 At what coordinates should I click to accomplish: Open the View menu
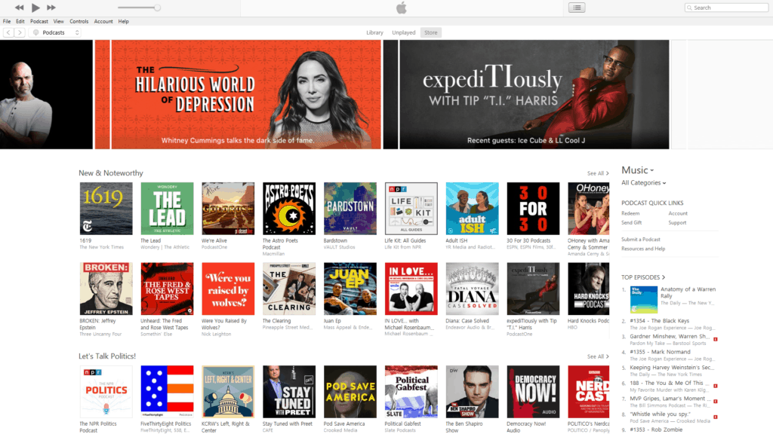tap(59, 21)
